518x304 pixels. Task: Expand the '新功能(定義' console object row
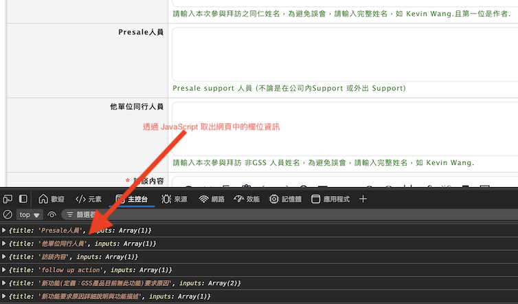click(4, 283)
